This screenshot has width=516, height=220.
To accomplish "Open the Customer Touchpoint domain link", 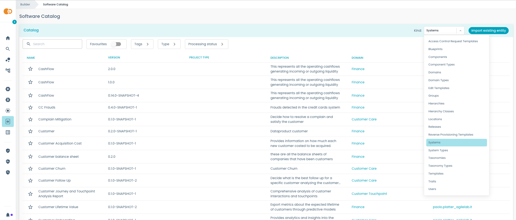I will coord(369,194).
